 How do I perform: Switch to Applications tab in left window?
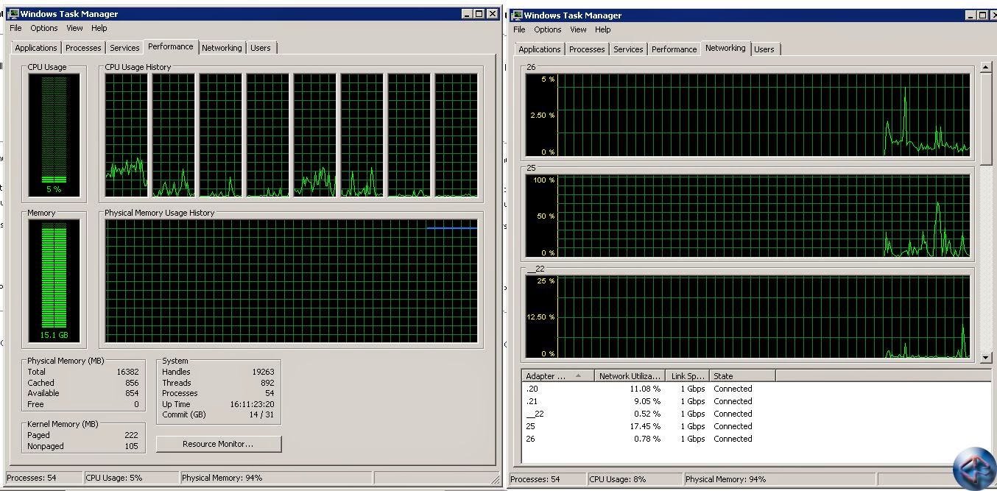pos(36,48)
